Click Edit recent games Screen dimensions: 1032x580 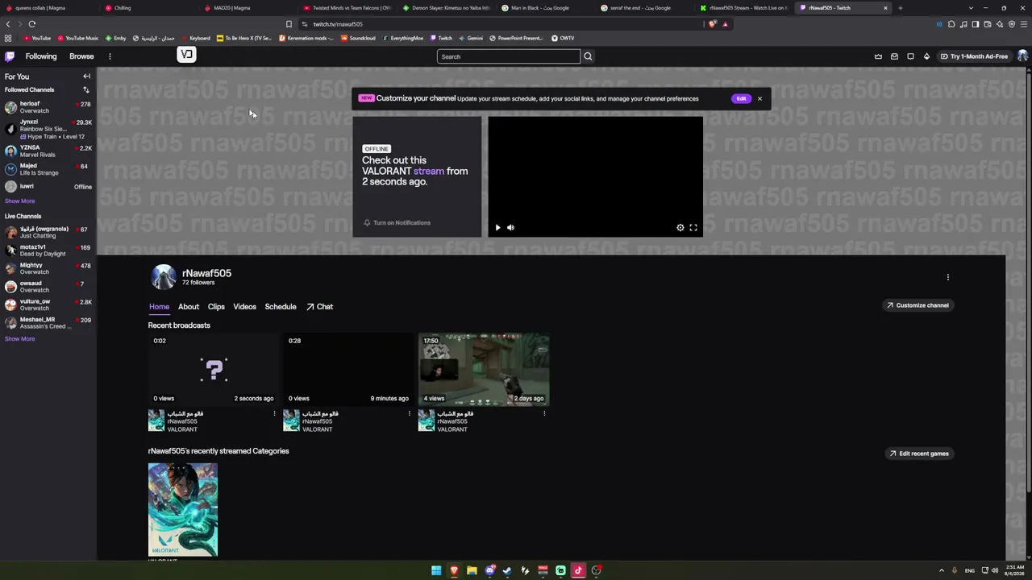(x=918, y=454)
